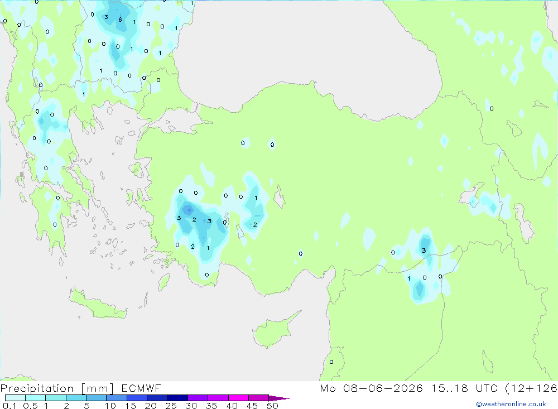Click the "ECMWF" model label
This screenshot has height=409, width=558.
[x=141, y=388]
